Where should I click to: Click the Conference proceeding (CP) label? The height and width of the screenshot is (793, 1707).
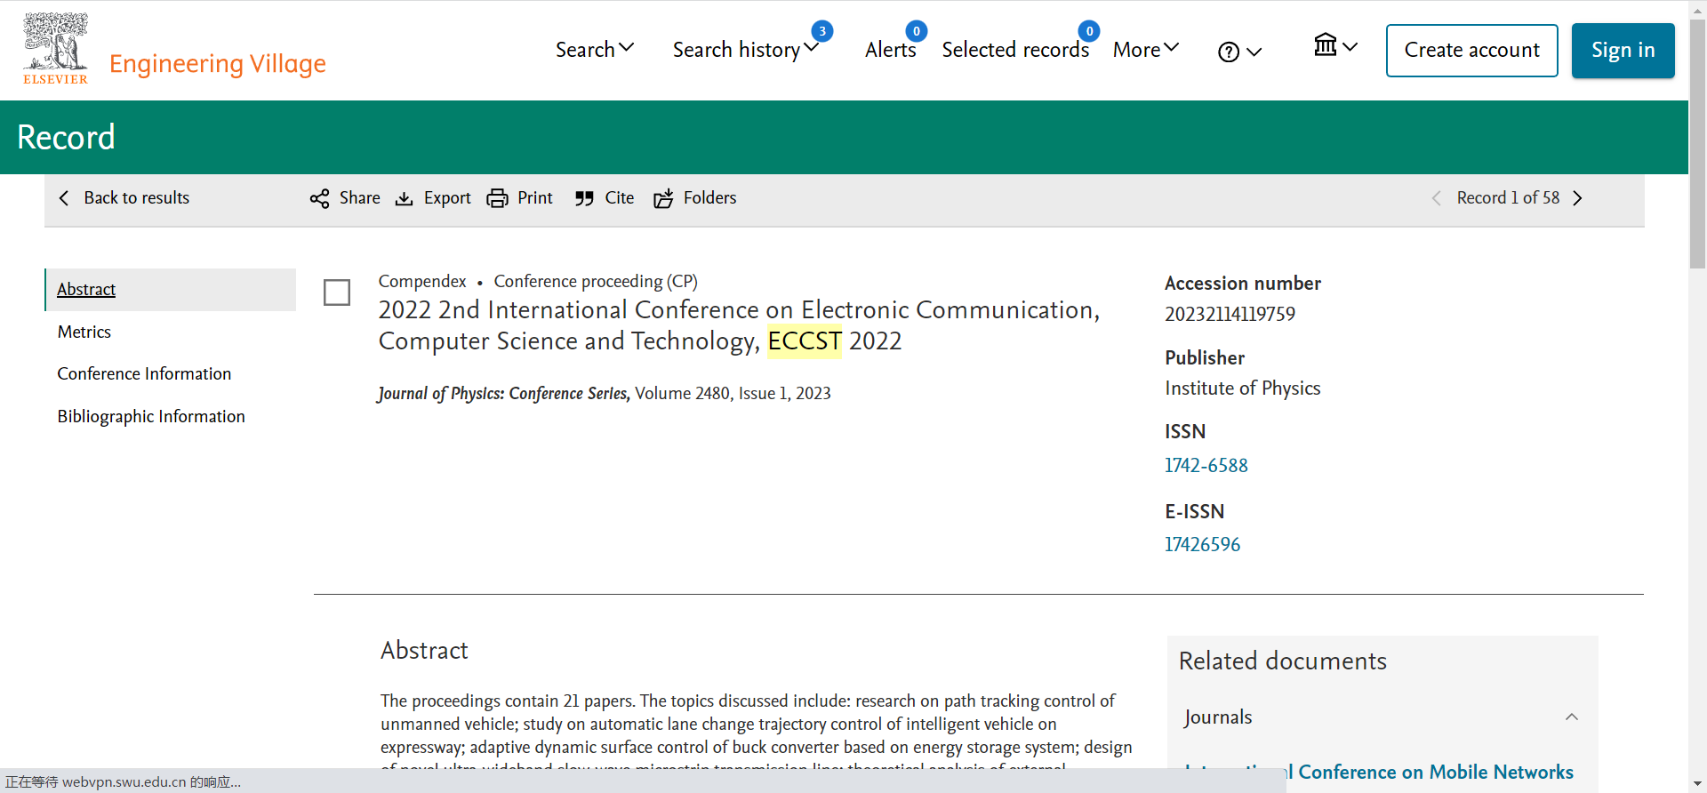point(596,282)
